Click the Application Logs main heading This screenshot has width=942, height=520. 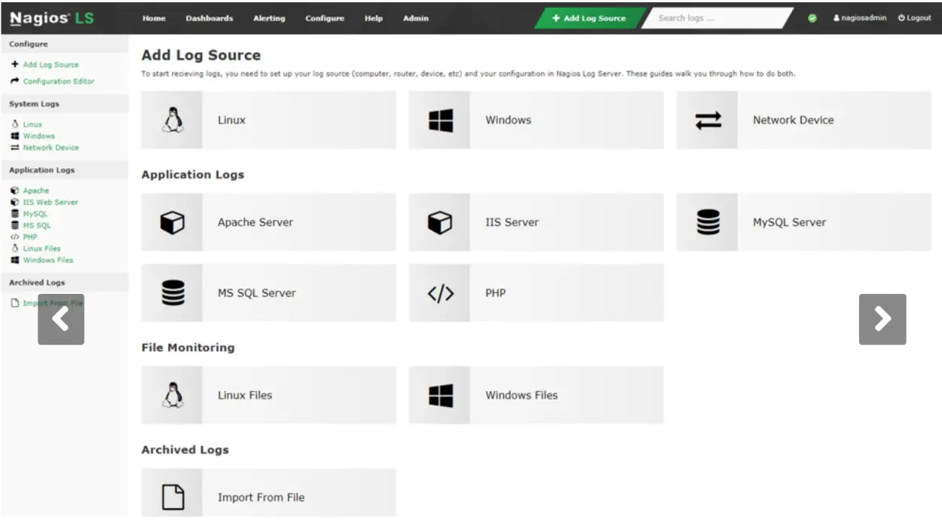click(193, 175)
